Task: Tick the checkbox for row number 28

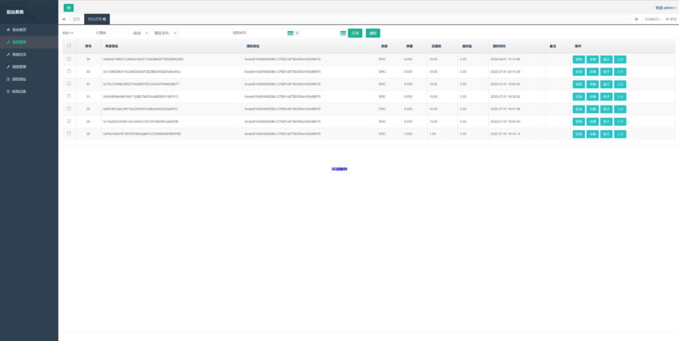Action: (x=69, y=134)
